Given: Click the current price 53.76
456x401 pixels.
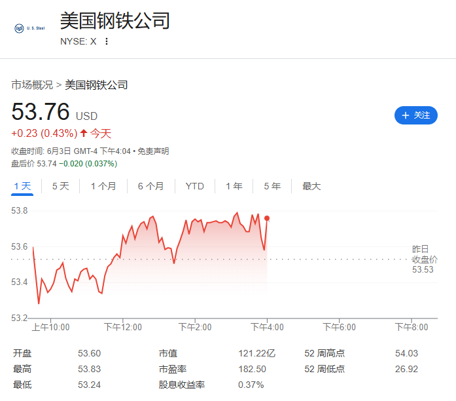Looking at the screenshot, I should pos(41,111).
